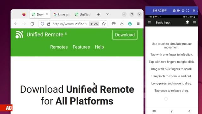
Task: Open the tracking protection shield icon
Action: tap(42, 24)
